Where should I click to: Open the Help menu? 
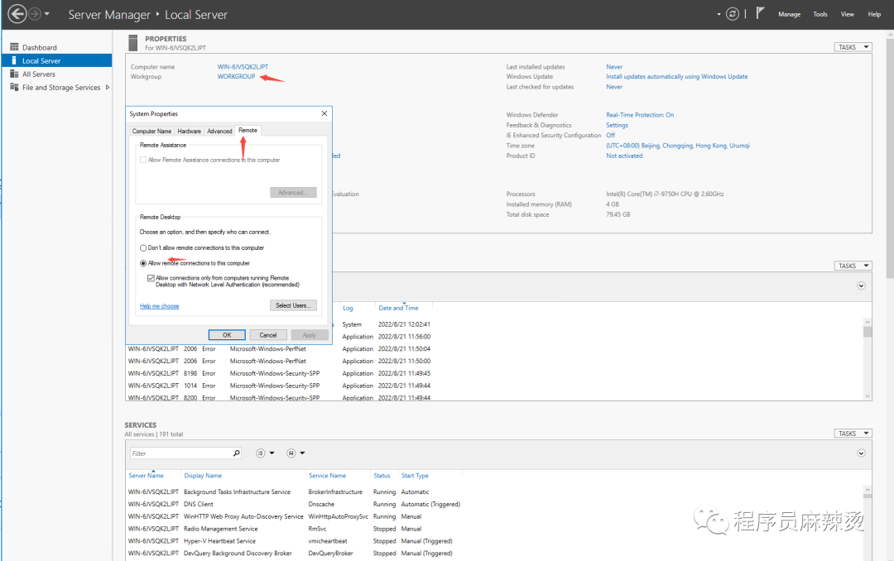(x=874, y=14)
